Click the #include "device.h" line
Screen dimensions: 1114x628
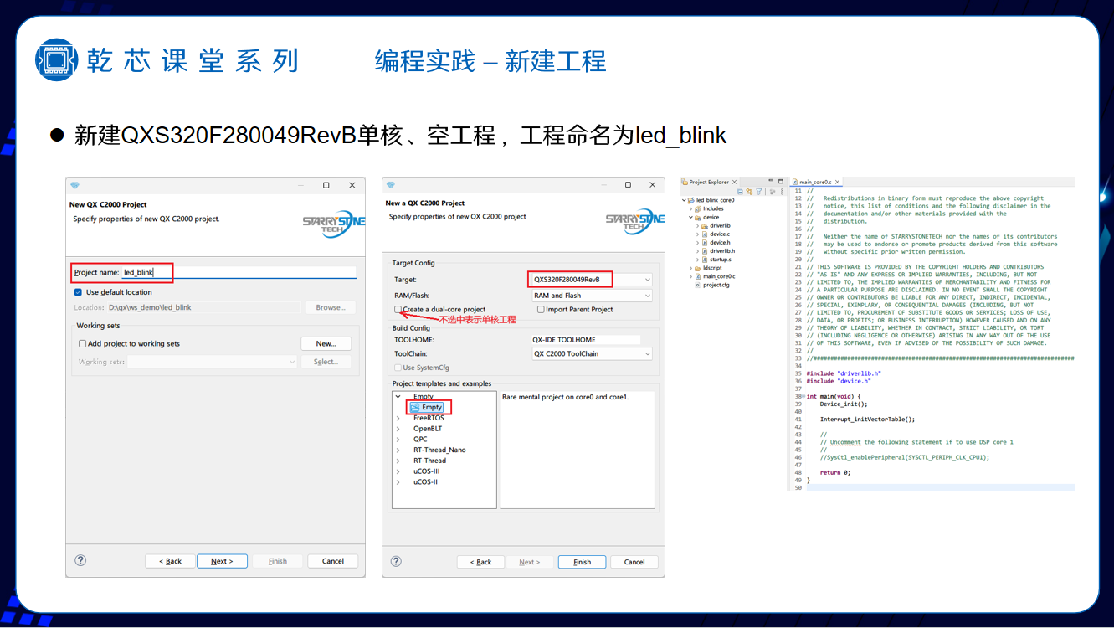coord(839,380)
